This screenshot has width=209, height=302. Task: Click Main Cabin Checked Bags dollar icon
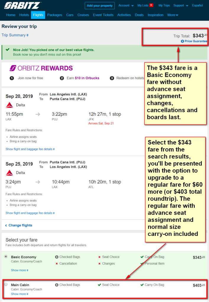(56, 285)
